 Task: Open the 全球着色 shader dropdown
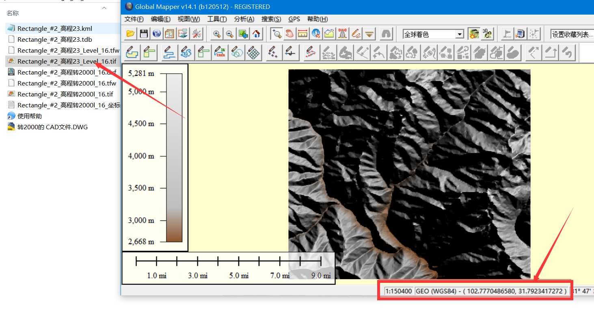[460, 34]
